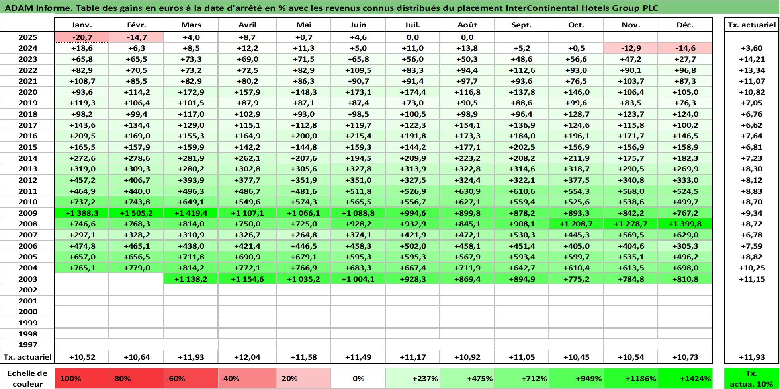Screen dimensions: 780x389
Task: Select the year 2025 row label
Action: click(x=27, y=37)
